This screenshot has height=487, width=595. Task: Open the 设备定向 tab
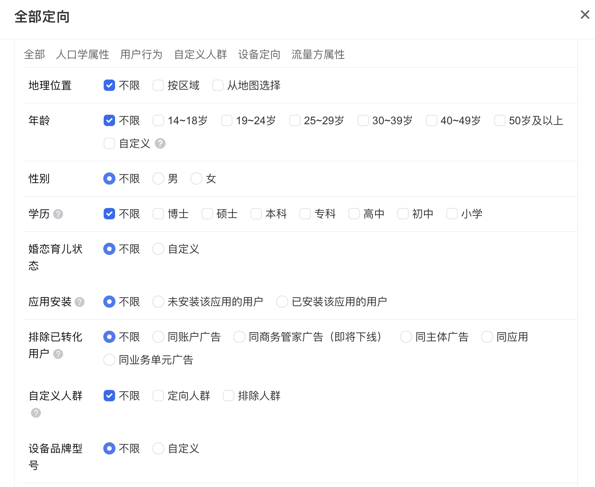(259, 55)
